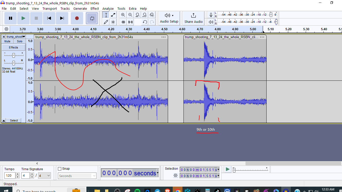Screen dimensions: 342x192
Task: Open the time signature denominator dropdown
Action: [44, 176]
